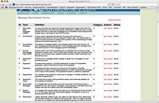The width and height of the screenshot is (159, 103).
Task: Click Logout in the admin nav
Action: [x=83, y=13]
